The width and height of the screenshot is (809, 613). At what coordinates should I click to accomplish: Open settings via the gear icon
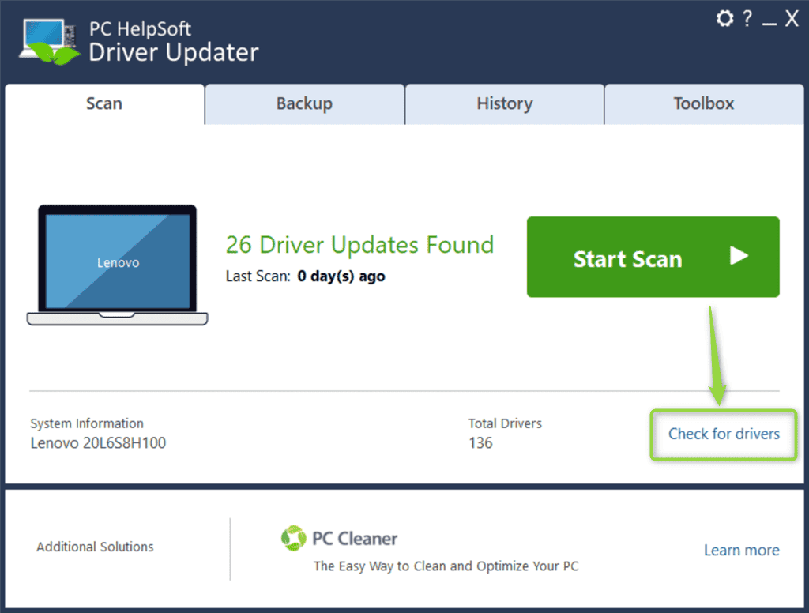click(x=724, y=19)
